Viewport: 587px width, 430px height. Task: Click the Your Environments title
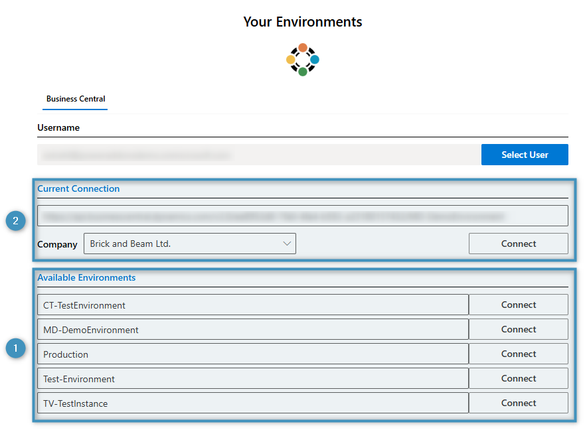click(303, 22)
